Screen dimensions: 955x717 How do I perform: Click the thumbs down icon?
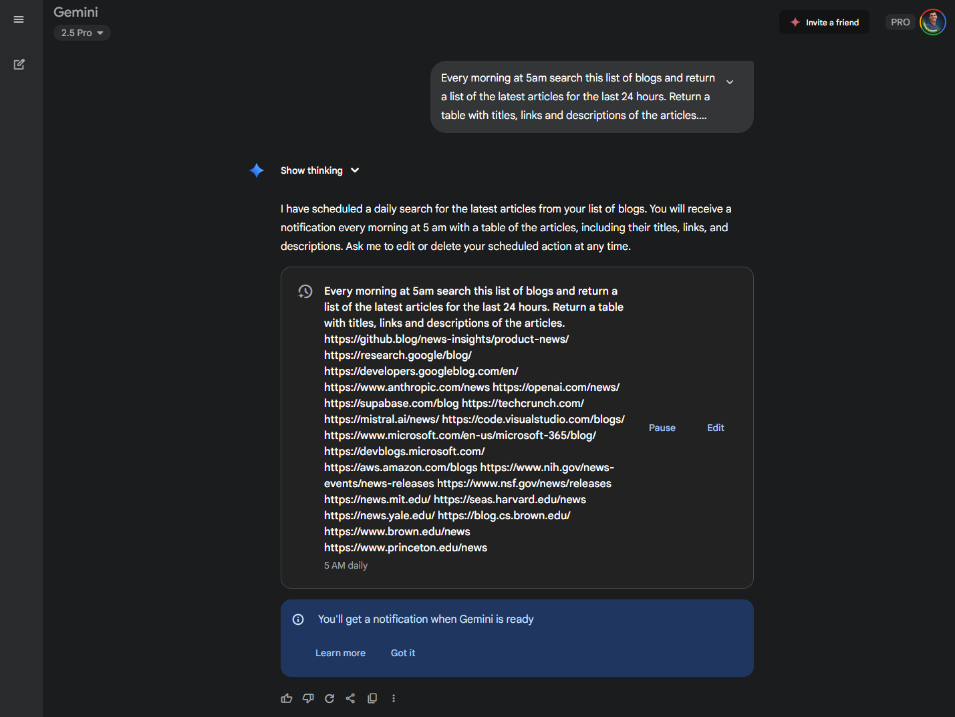click(x=308, y=698)
